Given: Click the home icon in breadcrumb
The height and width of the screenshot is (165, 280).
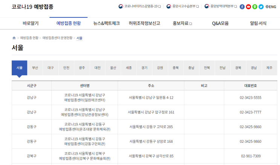Looking at the screenshot, I should (14, 38).
